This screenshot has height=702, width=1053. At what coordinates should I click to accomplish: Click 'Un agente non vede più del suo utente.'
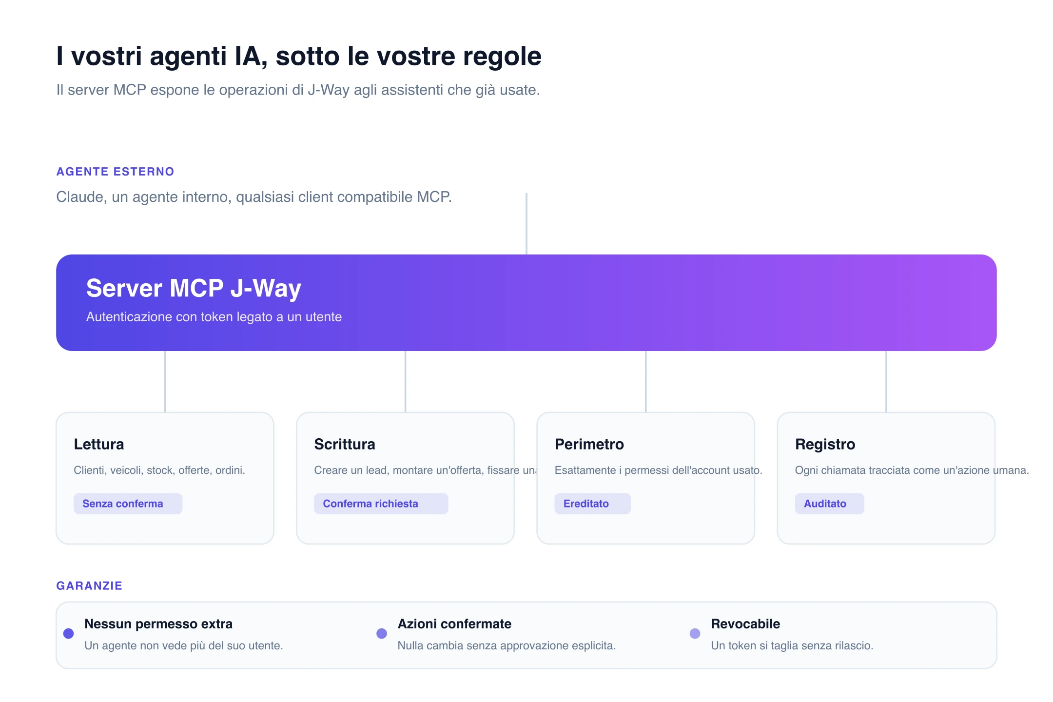[x=184, y=646]
